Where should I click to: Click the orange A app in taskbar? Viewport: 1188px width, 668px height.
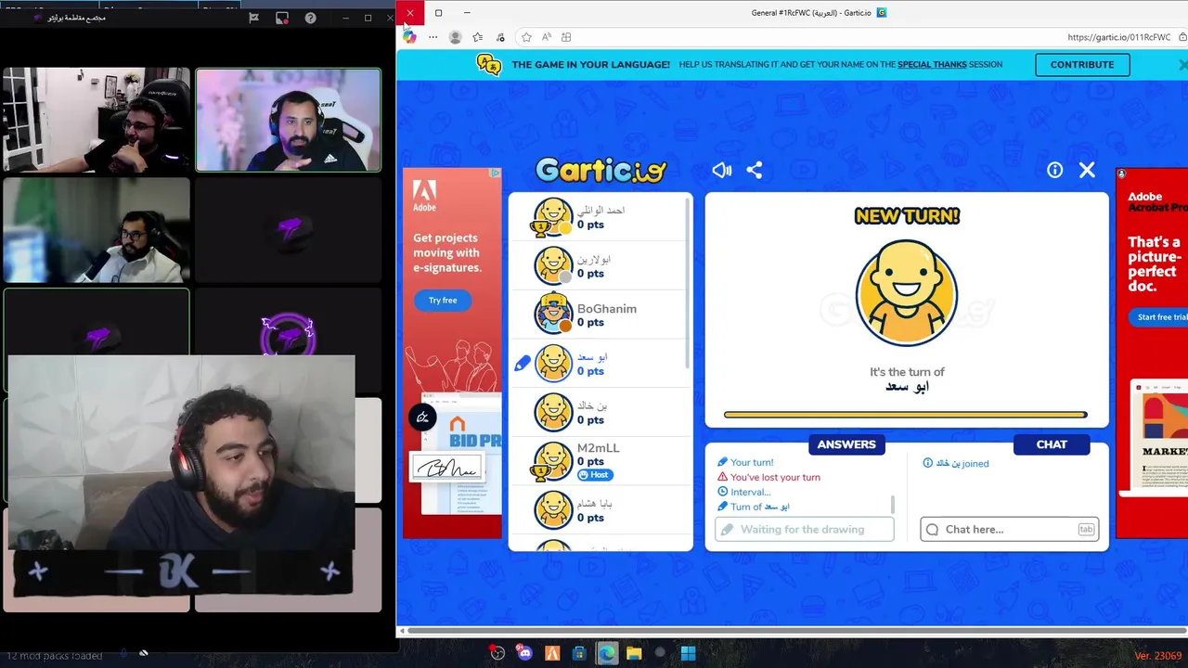click(x=552, y=653)
